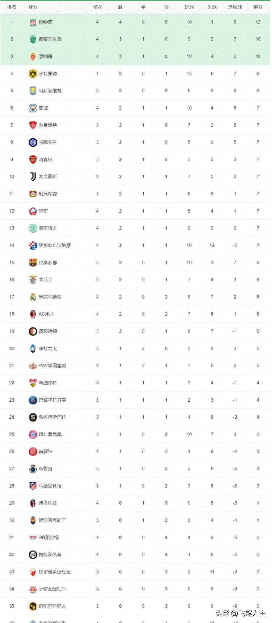Screen dimensions: 272x623
Task: Open the 阿斯顿维拉 team link
Action: pos(50,91)
